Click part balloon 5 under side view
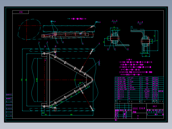172x129 pixels. pos(83,43)
